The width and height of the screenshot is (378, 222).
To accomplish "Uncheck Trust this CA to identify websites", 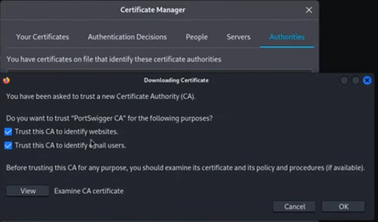I will click(x=8, y=132).
